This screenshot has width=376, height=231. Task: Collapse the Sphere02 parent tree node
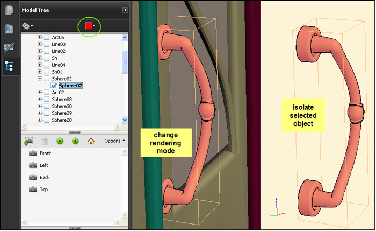[x=39, y=79]
